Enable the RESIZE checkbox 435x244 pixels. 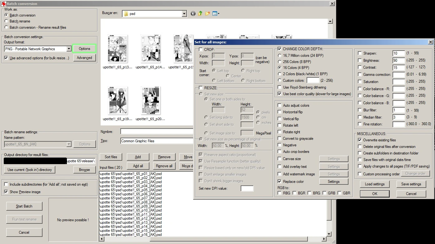[x=201, y=88]
